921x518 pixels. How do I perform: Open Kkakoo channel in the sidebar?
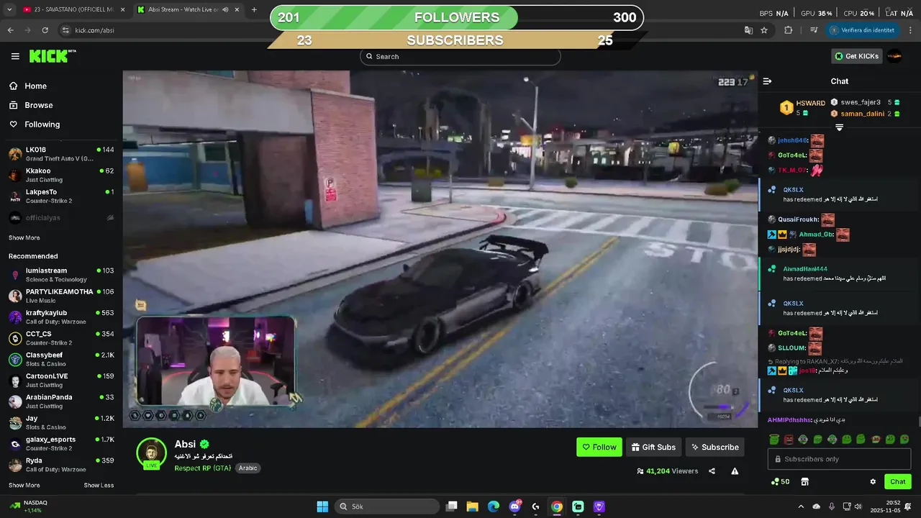[61, 175]
